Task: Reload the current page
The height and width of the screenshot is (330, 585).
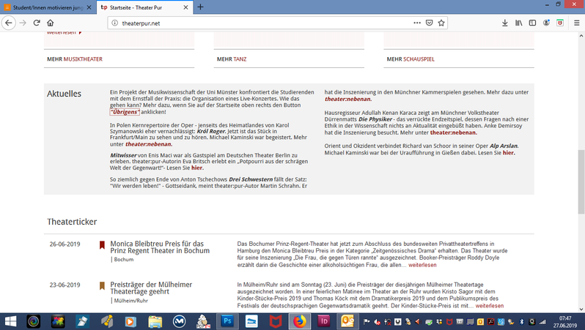Action: point(37,23)
